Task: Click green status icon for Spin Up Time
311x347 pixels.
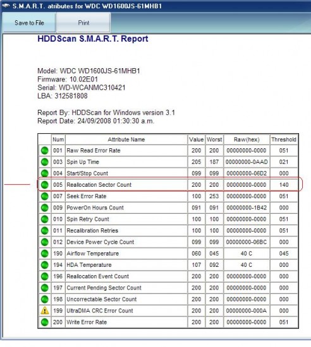Action: [45, 162]
